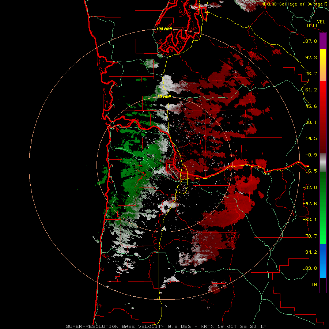Click the -109.8 velocity scale value
The width and height of the screenshot is (329, 329).
(308, 268)
